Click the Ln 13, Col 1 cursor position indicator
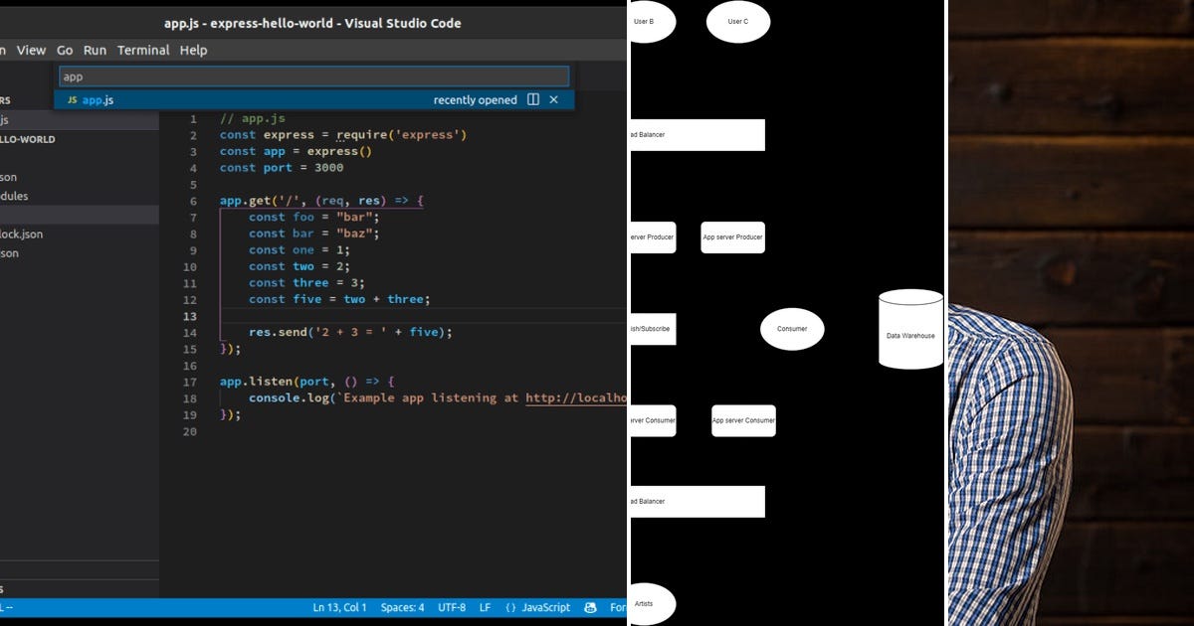Screen dimensions: 1194x626 point(339,607)
